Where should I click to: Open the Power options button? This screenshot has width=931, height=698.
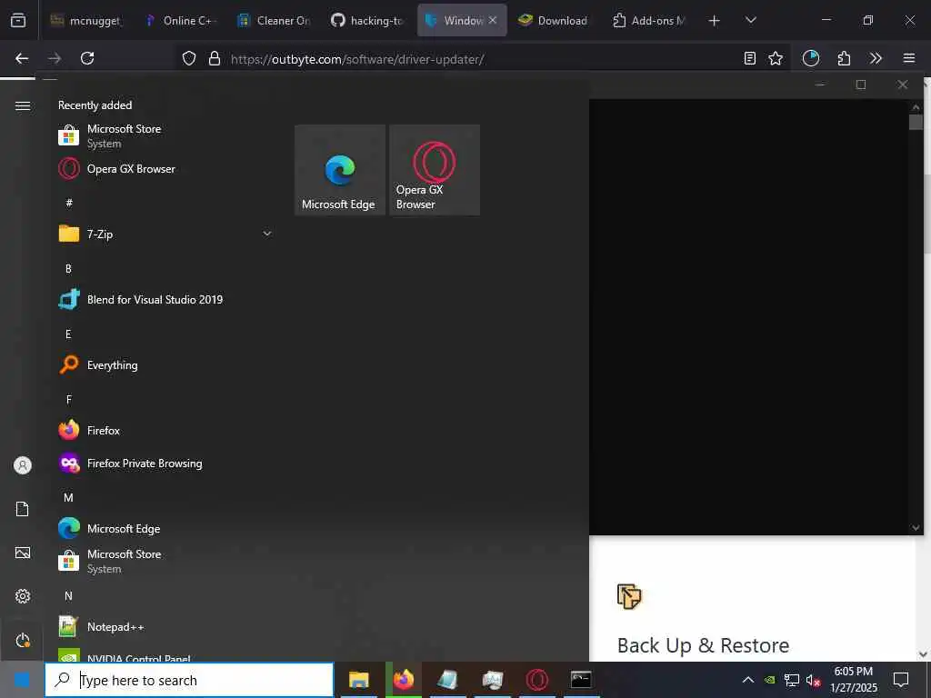pos(23,640)
